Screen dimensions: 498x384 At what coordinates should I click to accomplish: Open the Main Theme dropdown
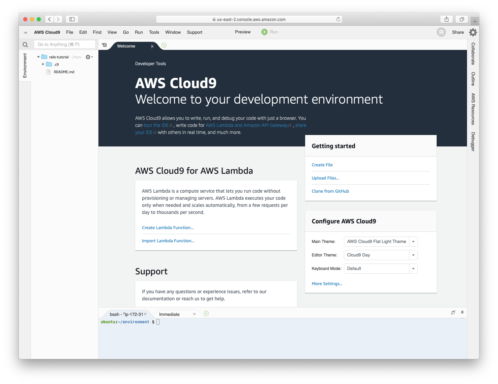(x=413, y=242)
